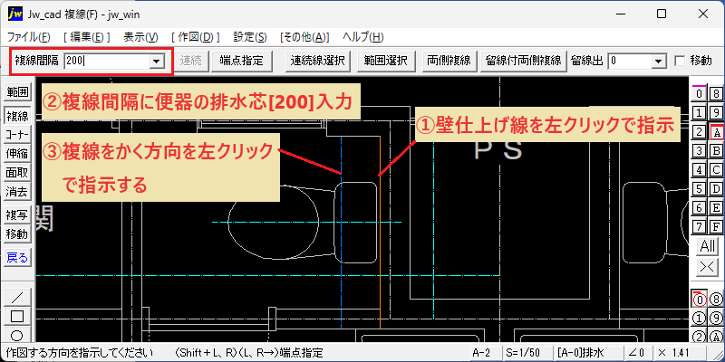Toggle layer 8 square button

(716, 94)
